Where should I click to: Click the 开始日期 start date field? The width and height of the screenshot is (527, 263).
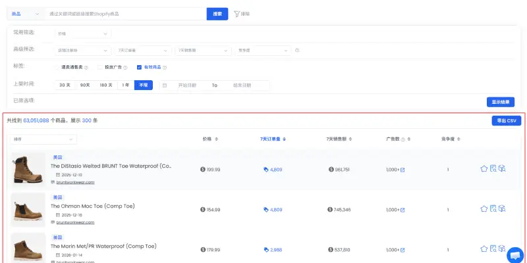coord(187,85)
